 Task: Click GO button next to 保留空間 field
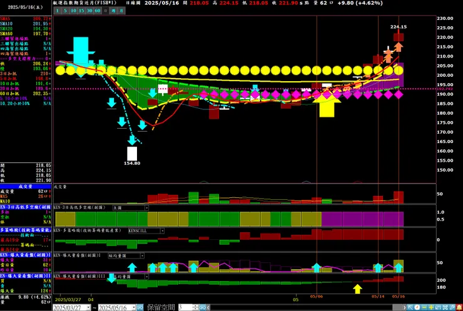[203, 307]
